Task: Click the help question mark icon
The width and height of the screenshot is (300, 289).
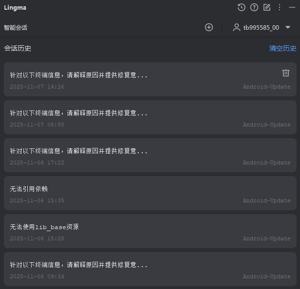Action: point(254,7)
